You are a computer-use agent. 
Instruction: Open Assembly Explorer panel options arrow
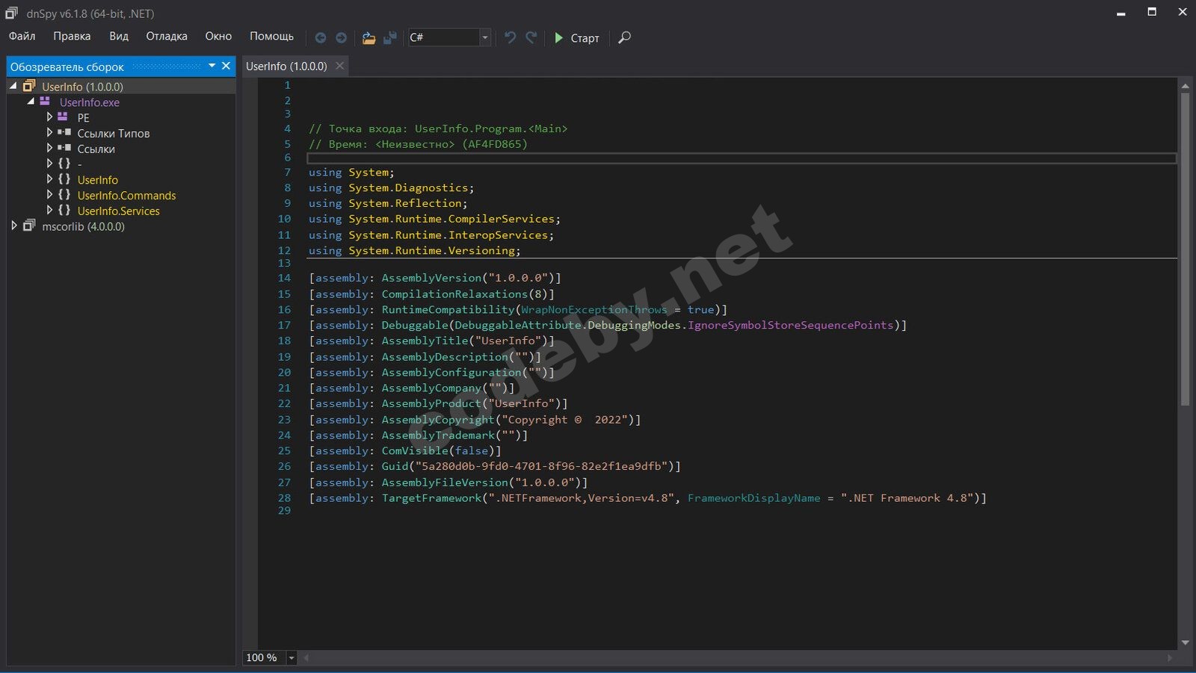212,66
